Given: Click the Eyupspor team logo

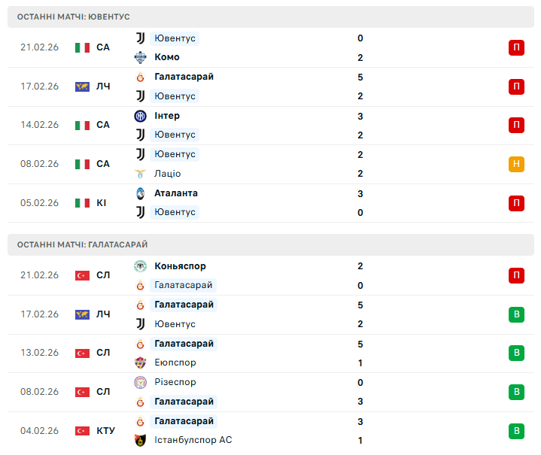Looking at the screenshot, I should tap(140, 362).
